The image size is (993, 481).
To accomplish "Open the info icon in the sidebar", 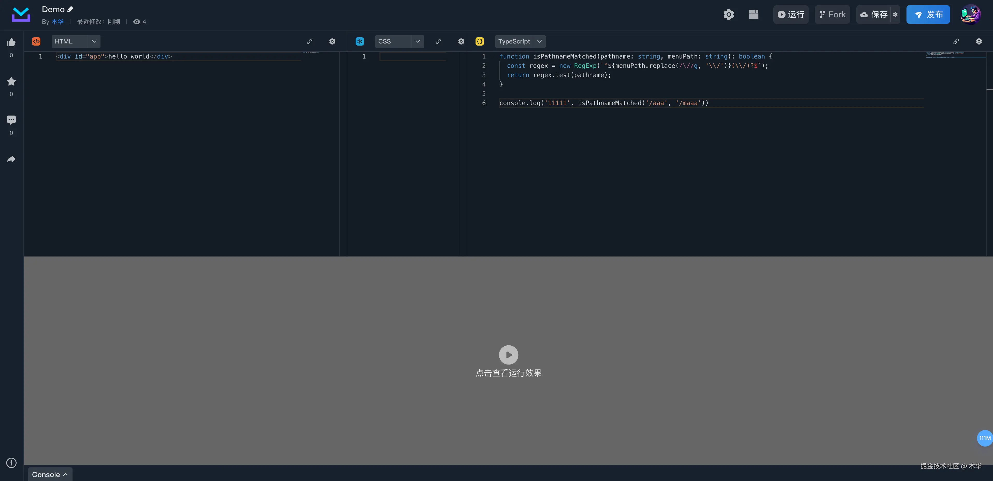I will 11,463.
